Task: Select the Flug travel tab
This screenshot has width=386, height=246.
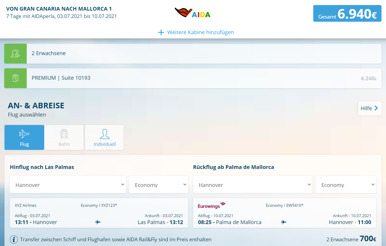Action: 24,137
